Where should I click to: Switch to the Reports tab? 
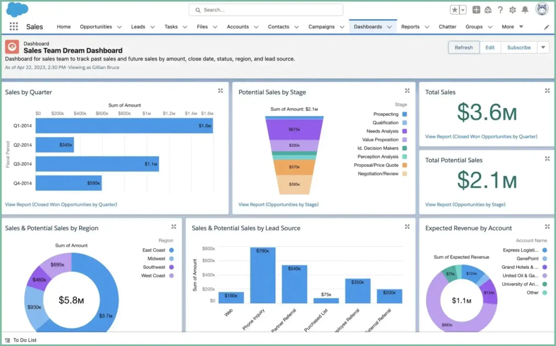click(x=410, y=26)
